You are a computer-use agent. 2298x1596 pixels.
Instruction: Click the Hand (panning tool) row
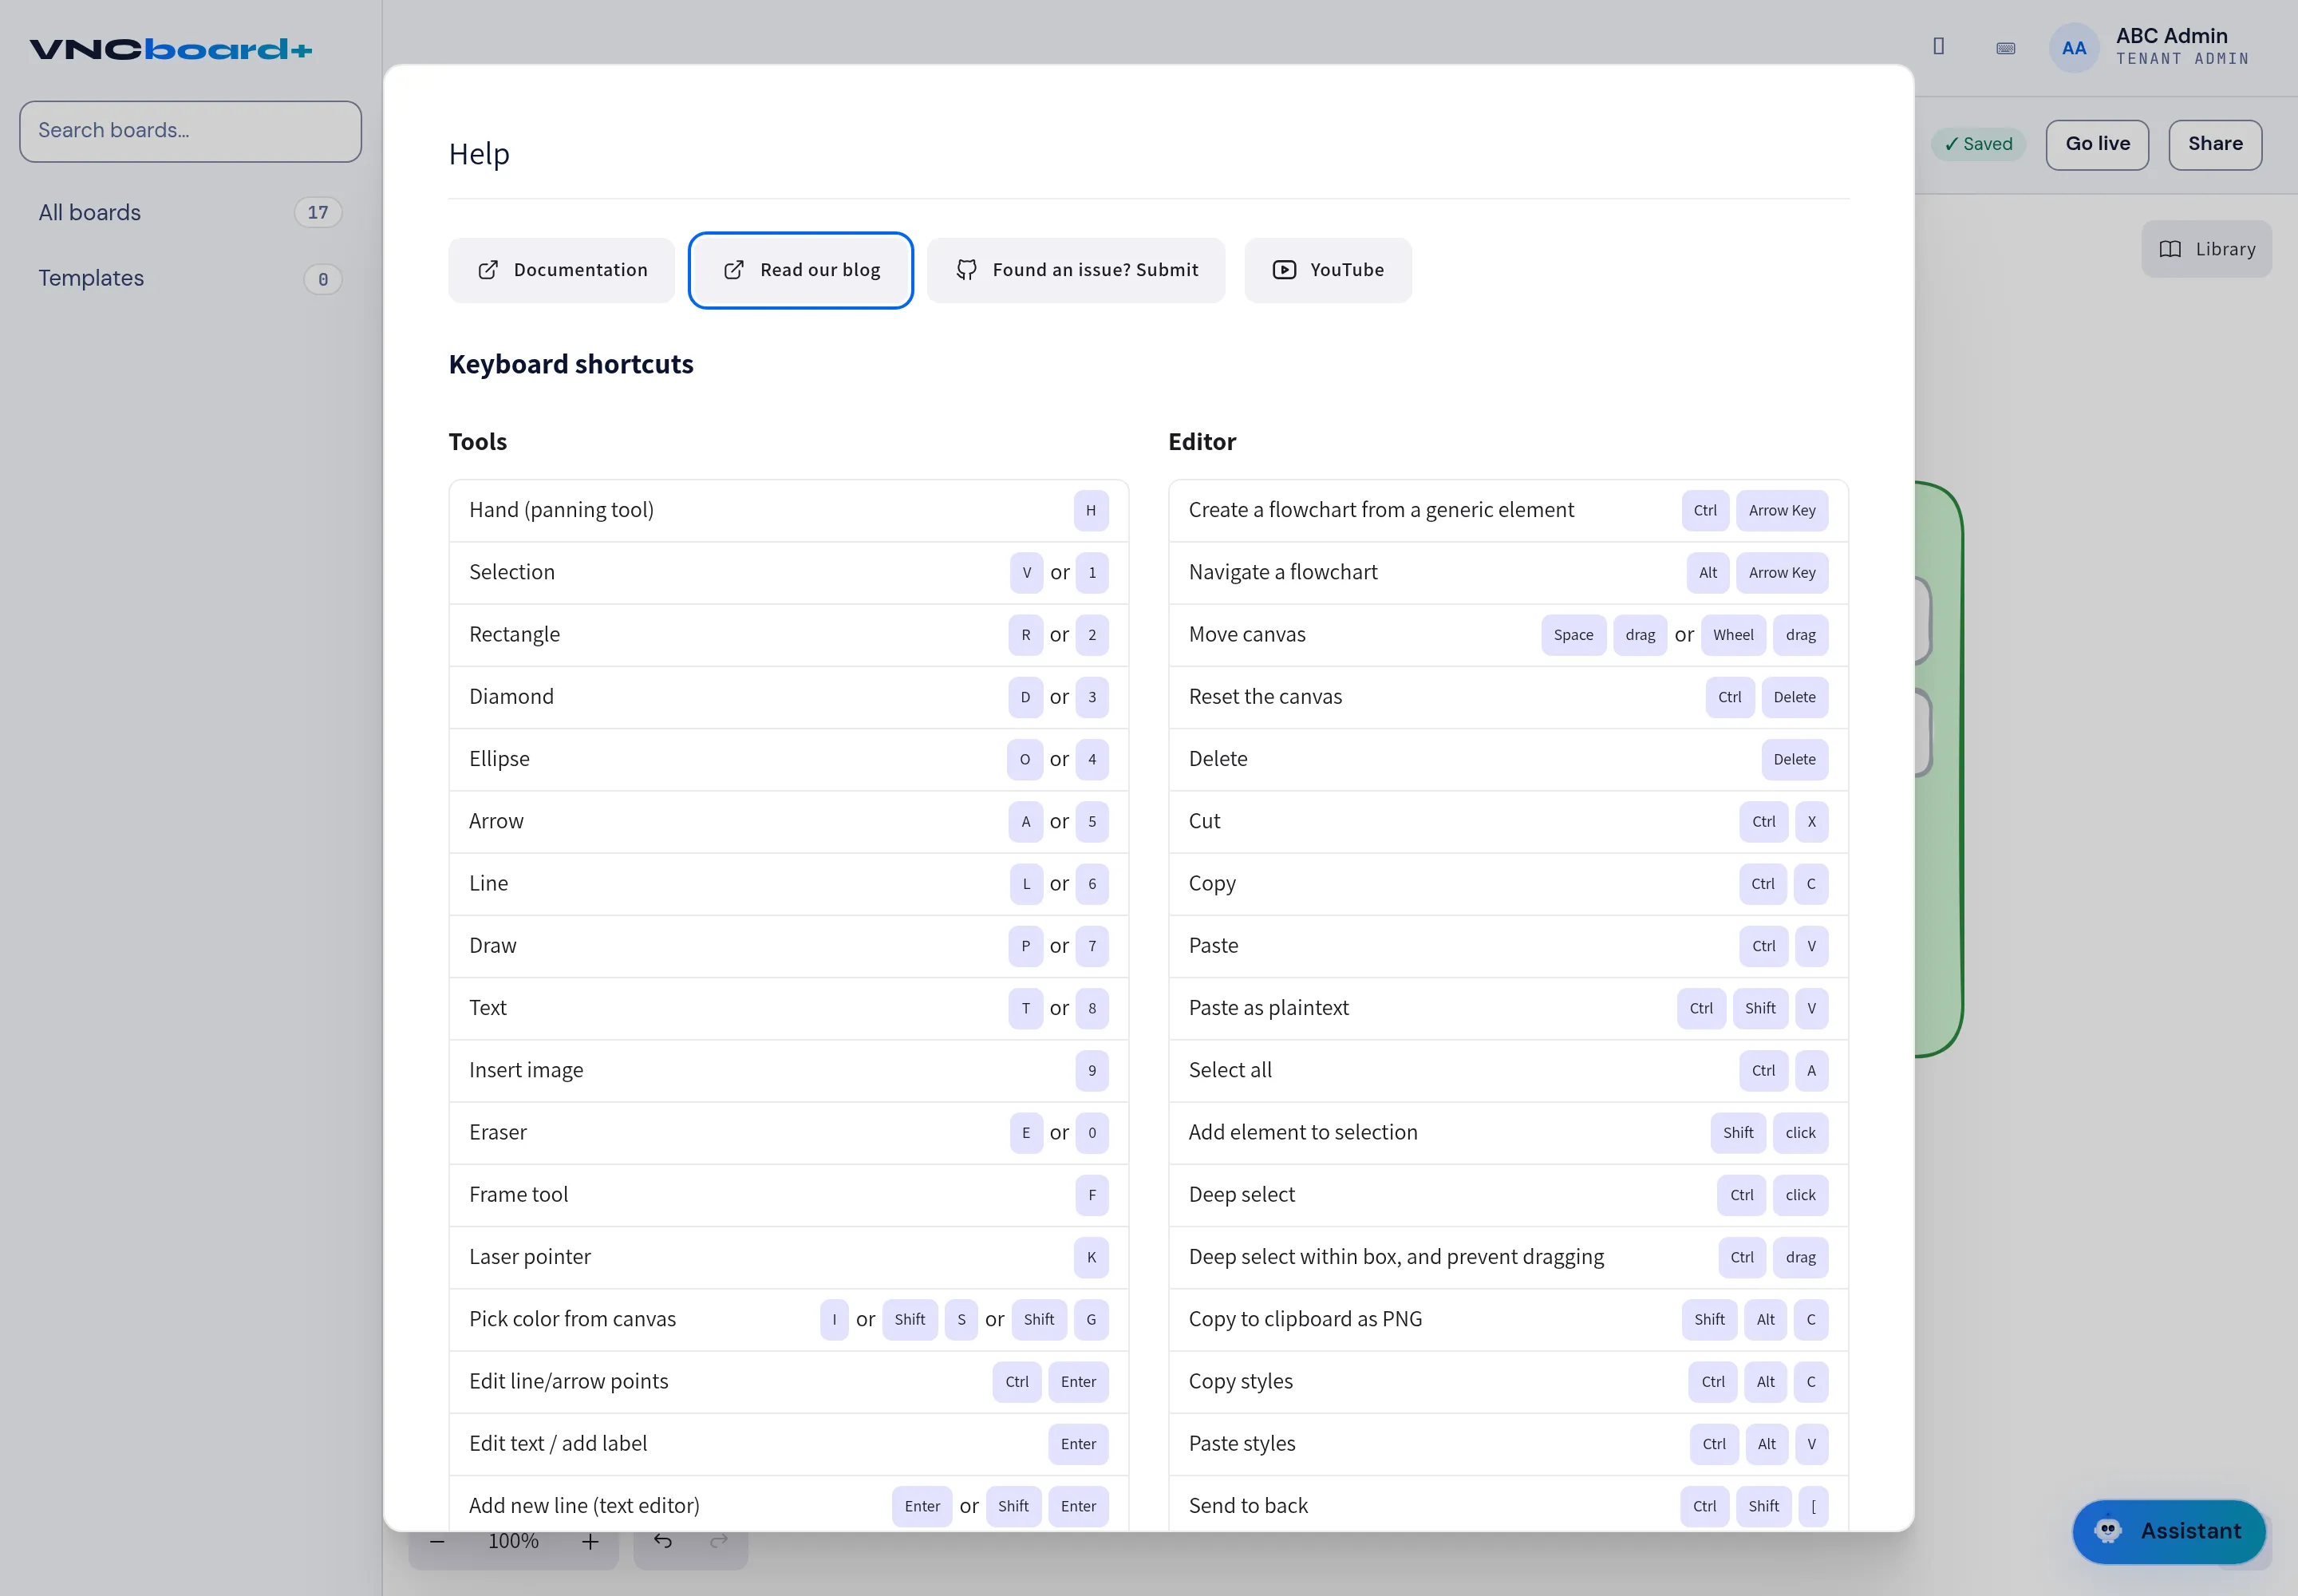point(789,510)
